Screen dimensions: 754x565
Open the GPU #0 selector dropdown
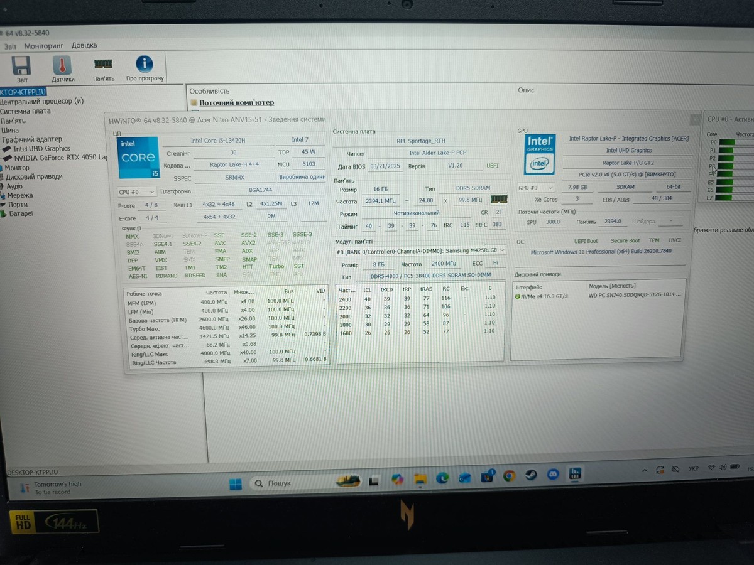(x=535, y=188)
